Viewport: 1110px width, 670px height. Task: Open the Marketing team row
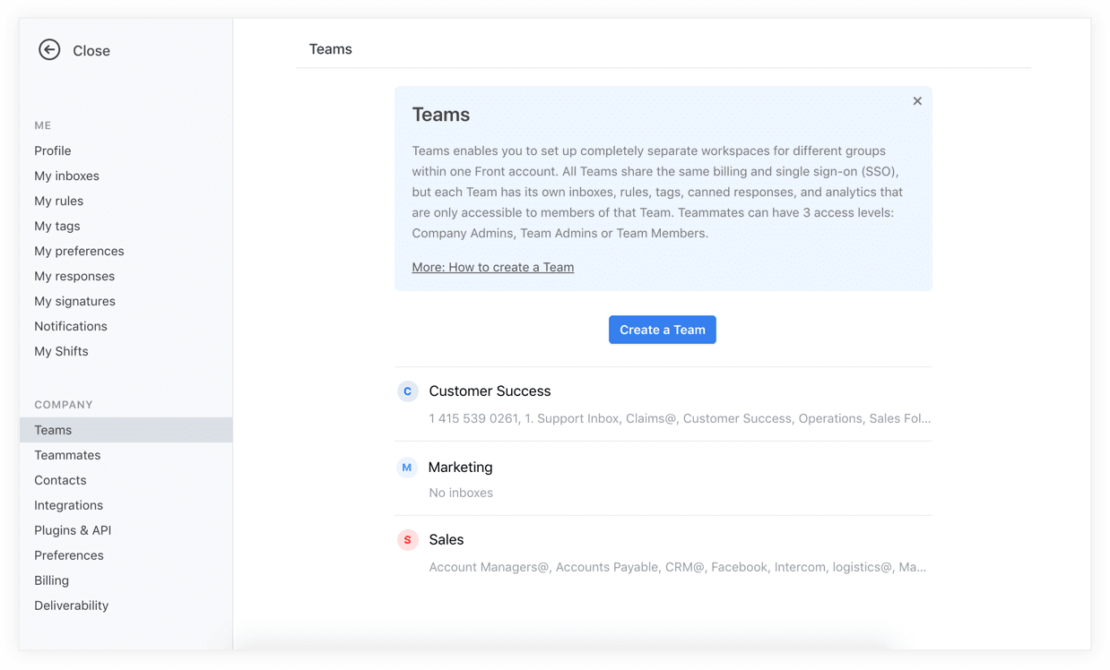[663, 478]
